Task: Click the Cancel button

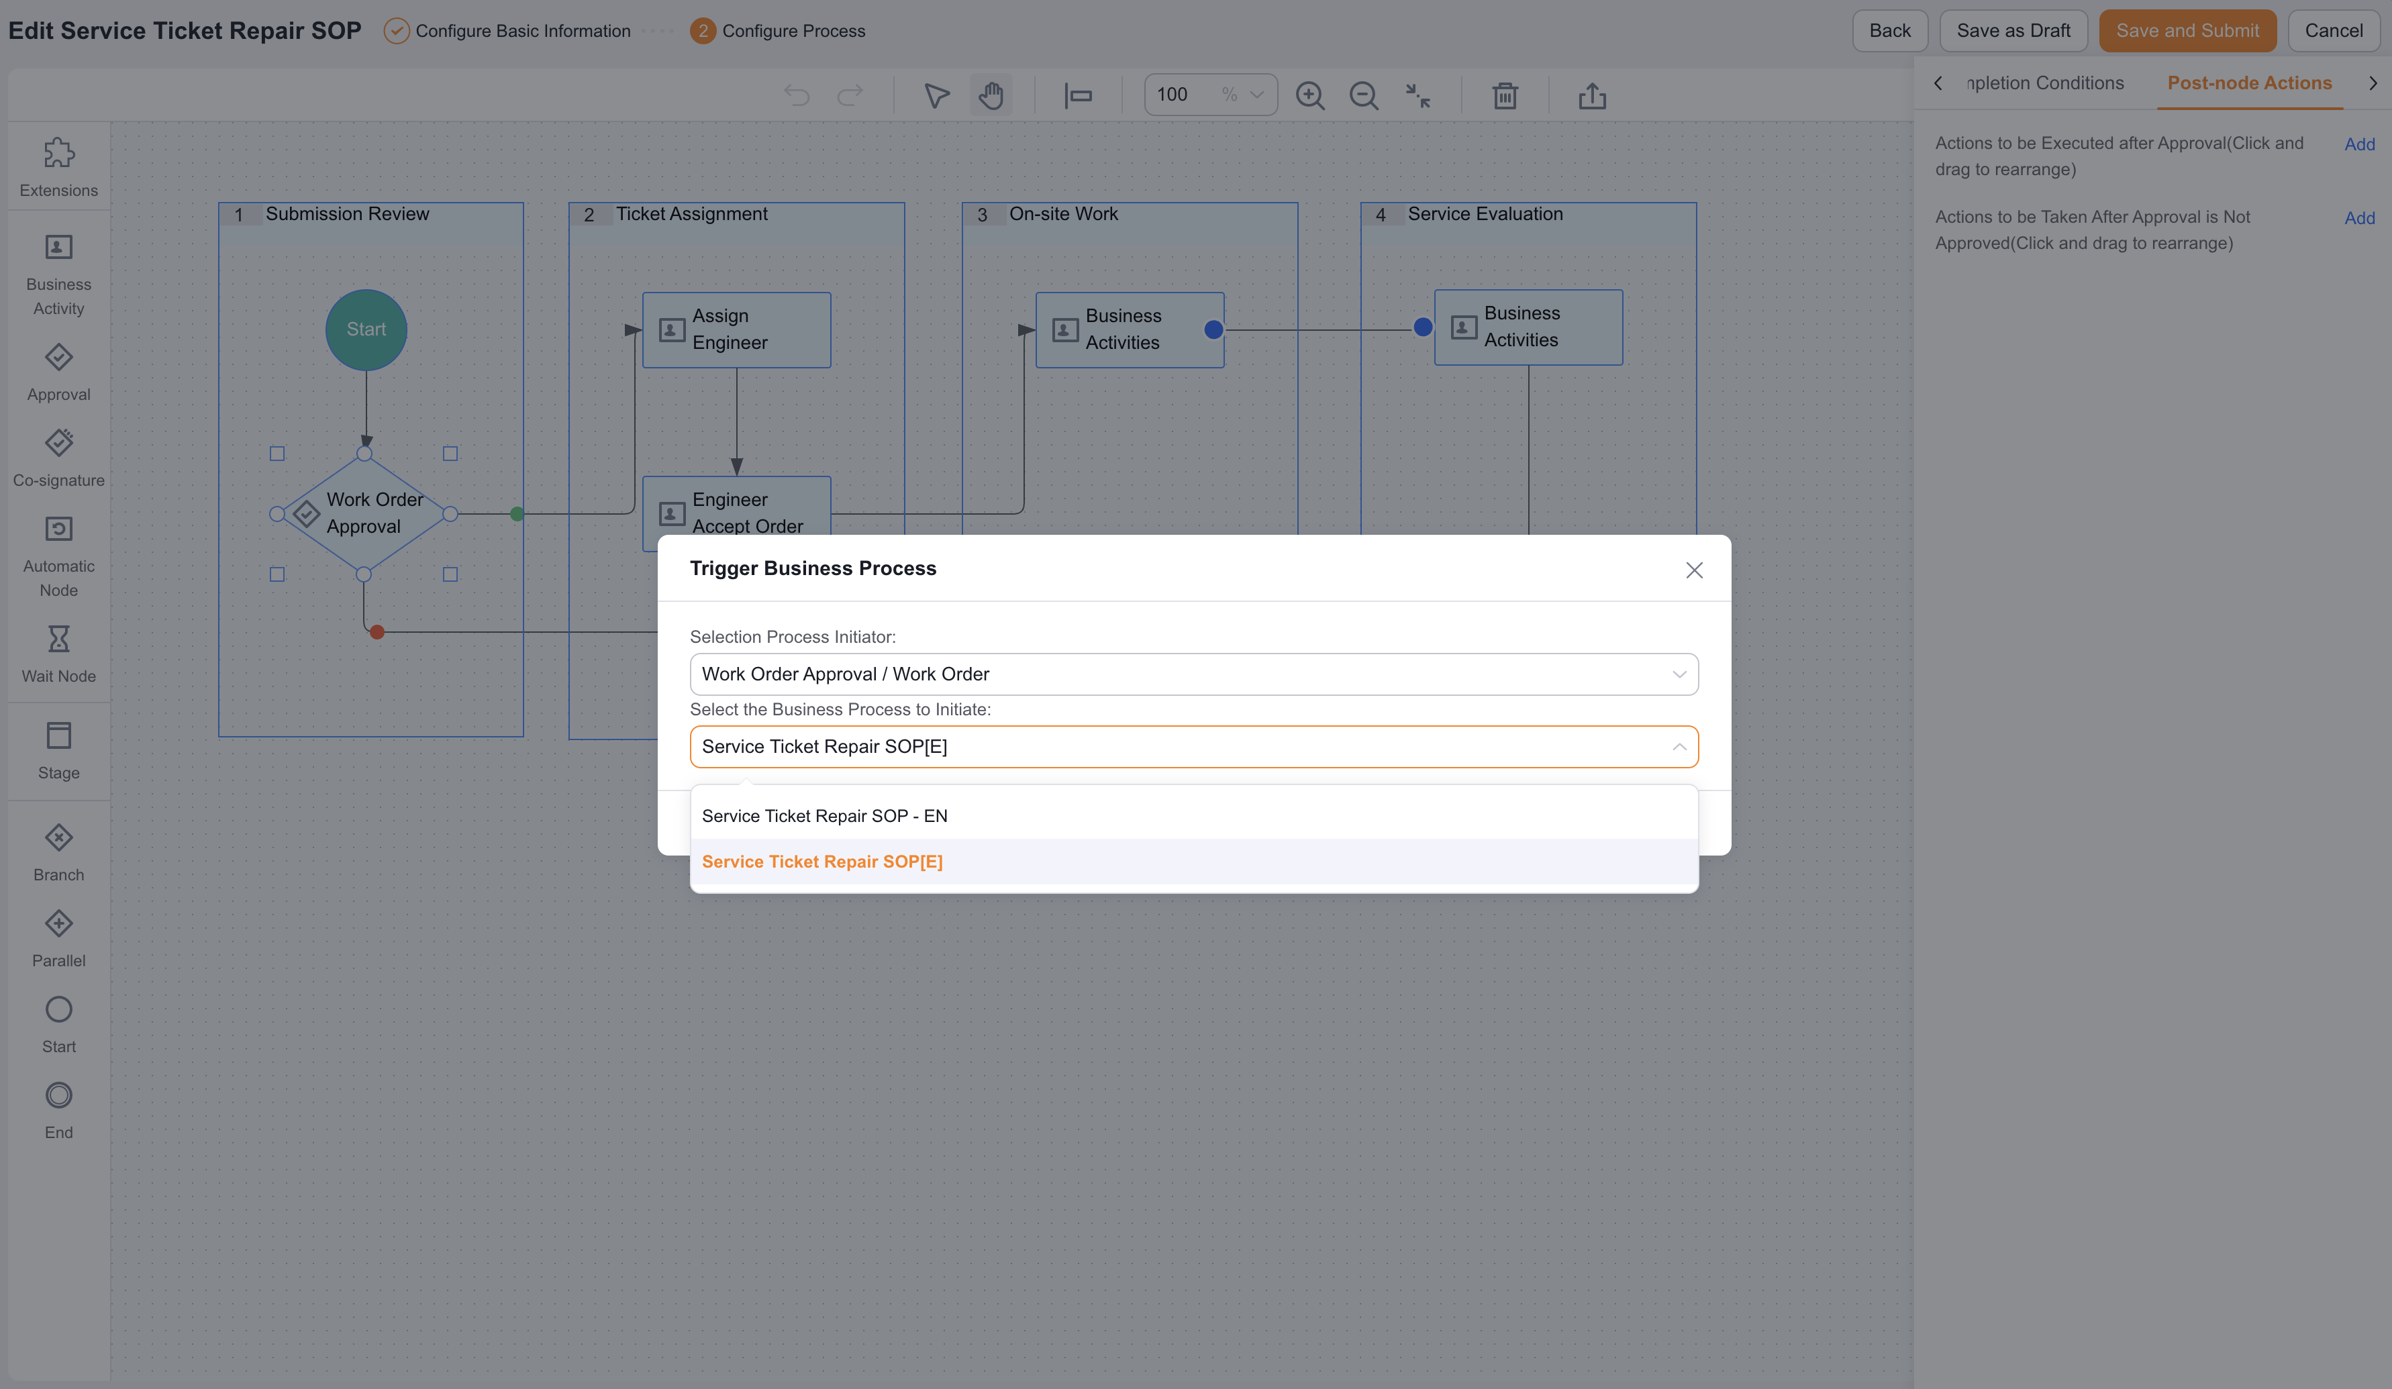Action: pyautogui.click(x=2333, y=30)
